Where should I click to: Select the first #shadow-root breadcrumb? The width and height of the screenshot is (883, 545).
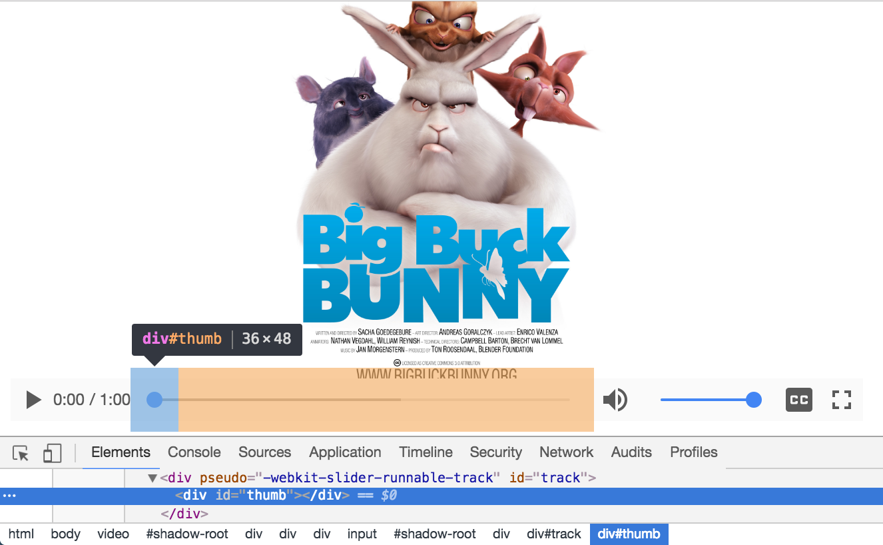tap(187, 534)
